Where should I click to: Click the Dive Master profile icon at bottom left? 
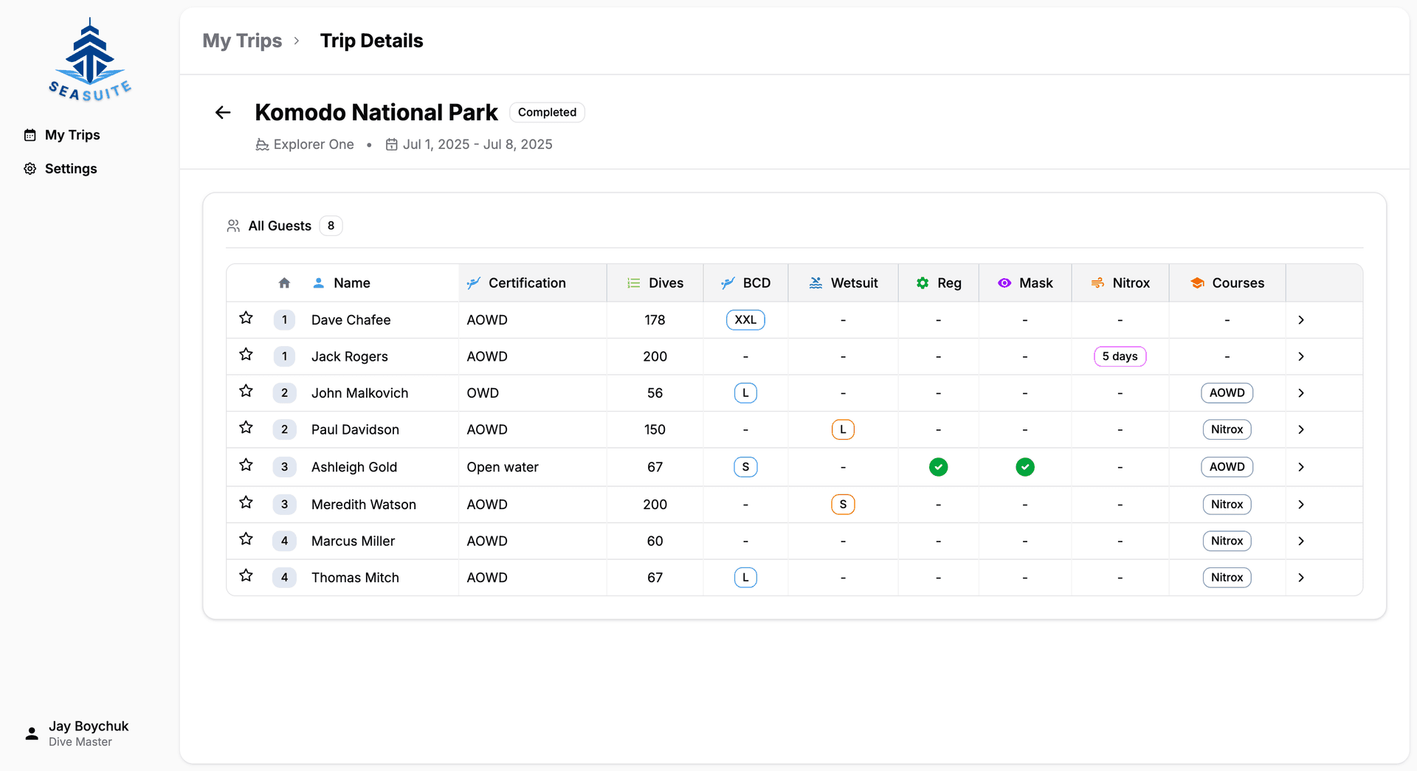pyautogui.click(x=30, y=733)
